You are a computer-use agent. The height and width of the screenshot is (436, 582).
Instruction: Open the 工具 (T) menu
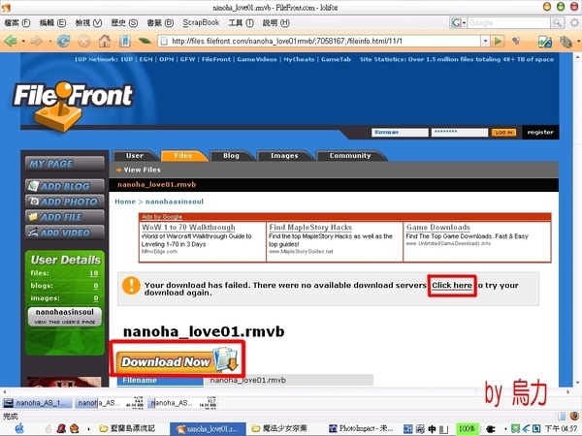(241, 23)
